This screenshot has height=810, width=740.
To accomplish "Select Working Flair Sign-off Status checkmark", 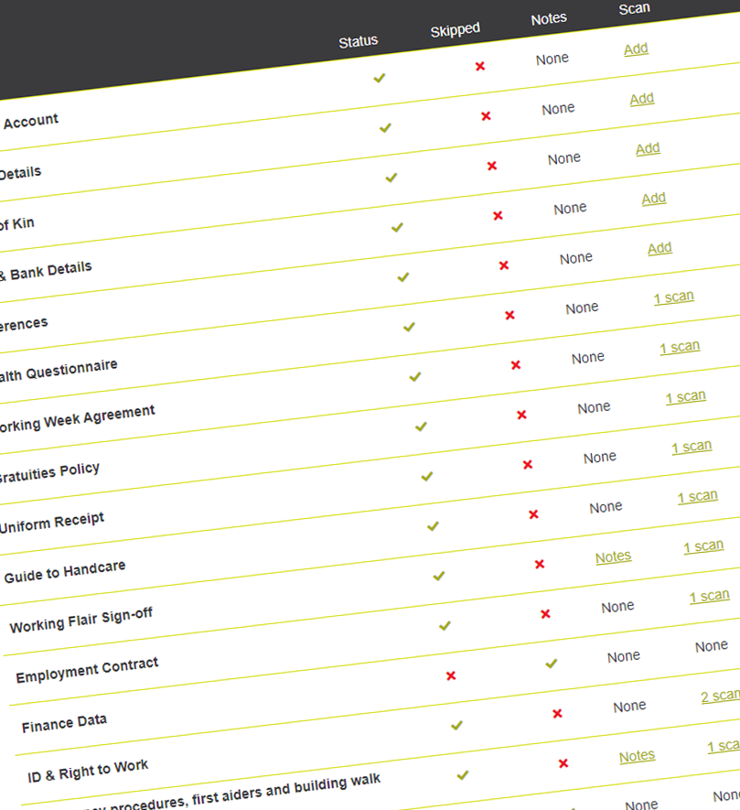I will tap(439, 576).
